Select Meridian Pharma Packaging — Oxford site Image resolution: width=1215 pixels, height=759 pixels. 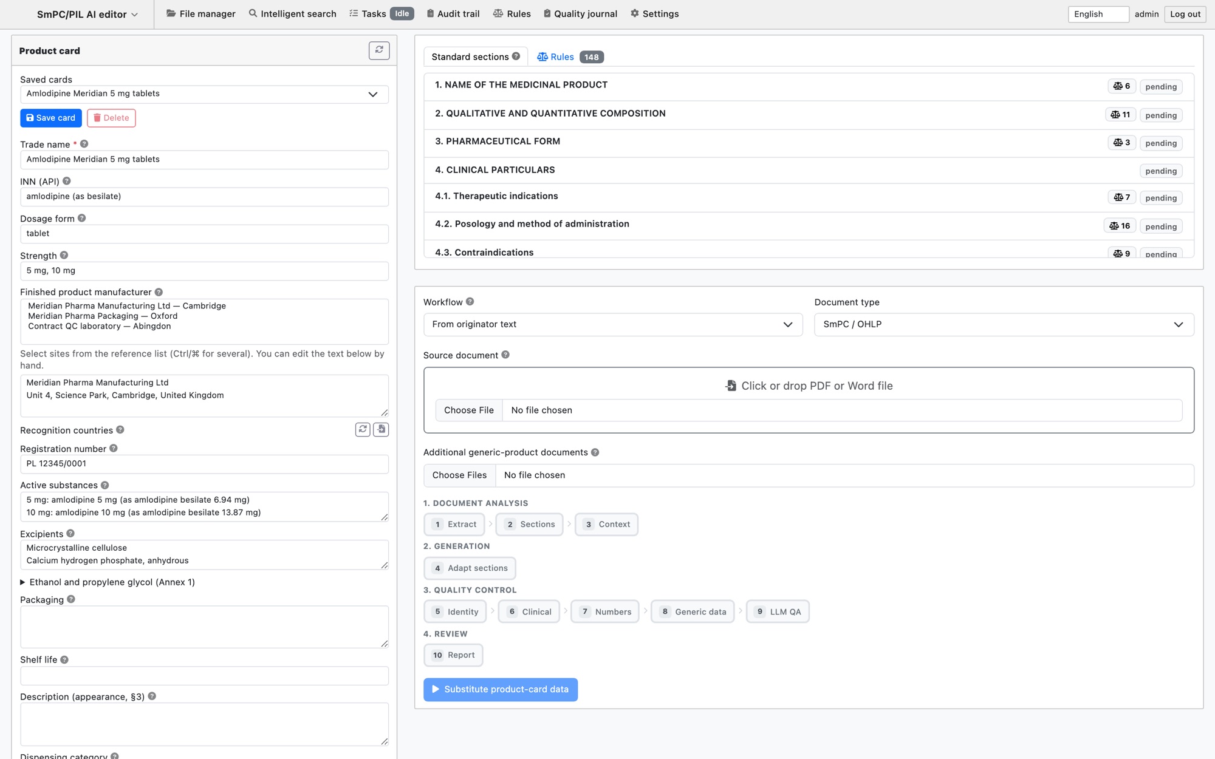pos(103,316)
